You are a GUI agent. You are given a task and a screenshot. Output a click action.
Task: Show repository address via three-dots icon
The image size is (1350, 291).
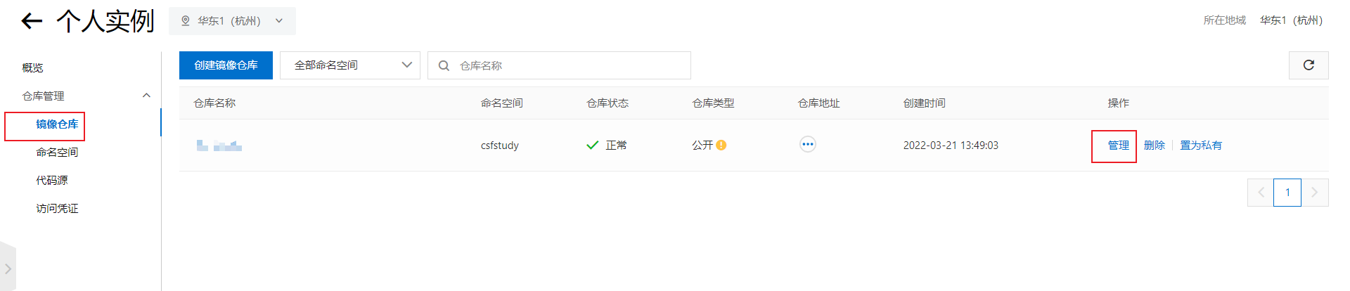click(808, 145)
